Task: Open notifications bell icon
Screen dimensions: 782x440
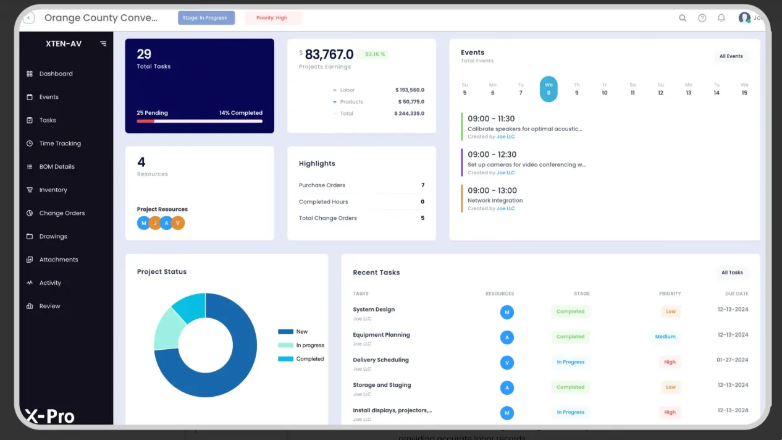Action: (x=721, y=18)
